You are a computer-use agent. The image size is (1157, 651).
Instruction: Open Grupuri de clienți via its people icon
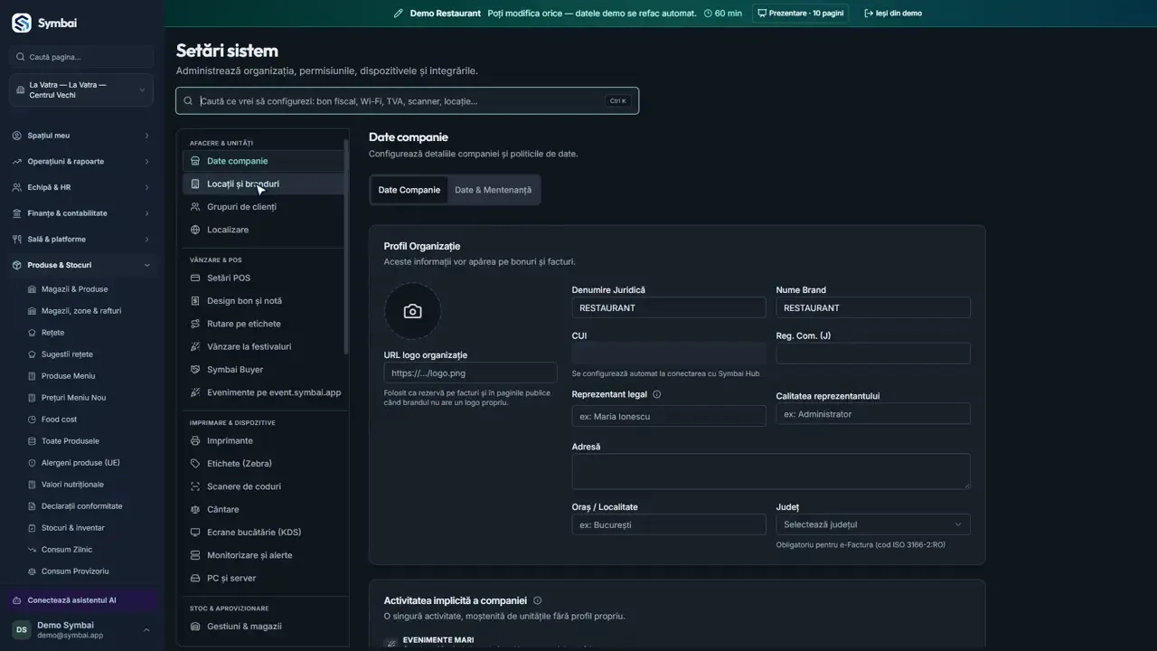pos(195,207)
